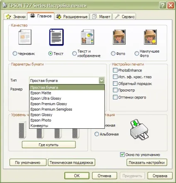The height and width of the screenshot is (183, 176).
Task: Choose Конверты paper type
Action: tap(67, 126)
